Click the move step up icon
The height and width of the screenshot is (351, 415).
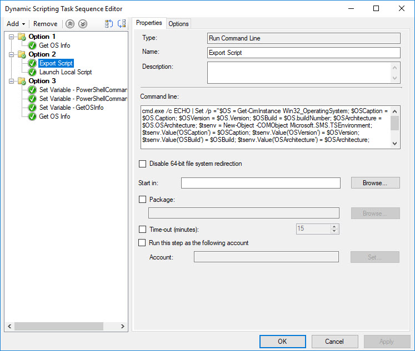[70, 24]
